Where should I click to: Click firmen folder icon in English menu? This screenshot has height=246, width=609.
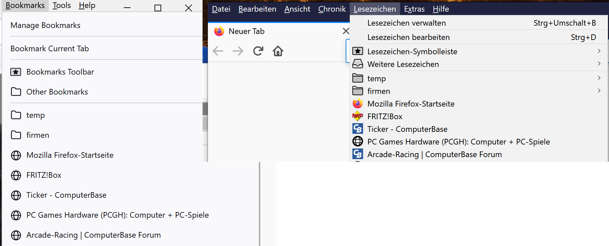pos(16,135)
